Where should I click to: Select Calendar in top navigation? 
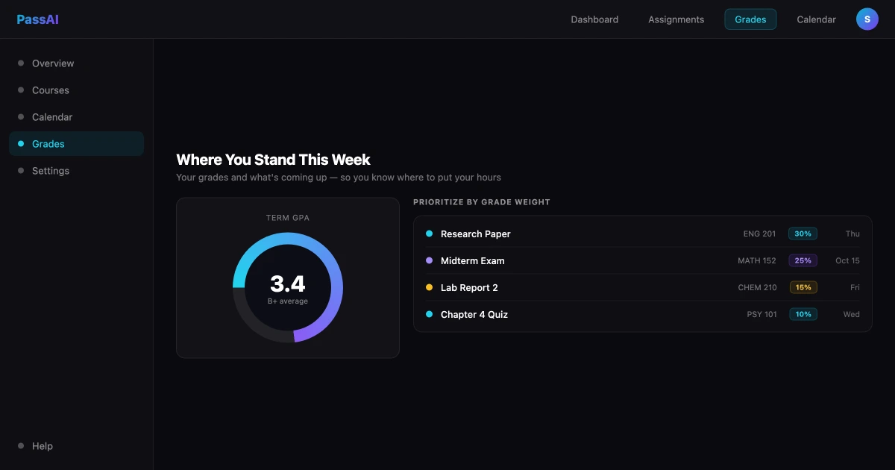point(816,19)
